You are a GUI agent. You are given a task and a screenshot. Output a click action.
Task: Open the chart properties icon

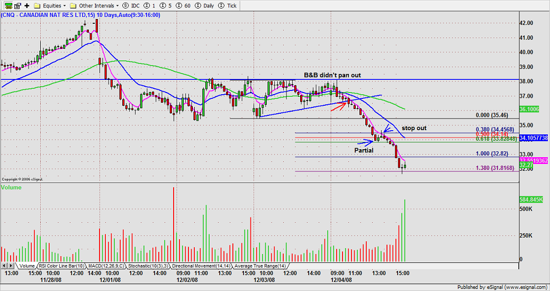(x=17, y=6)
